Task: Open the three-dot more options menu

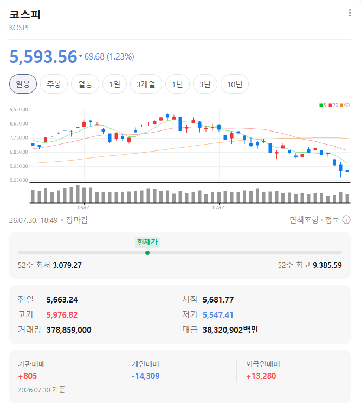Action: click(x=350, y=13)
